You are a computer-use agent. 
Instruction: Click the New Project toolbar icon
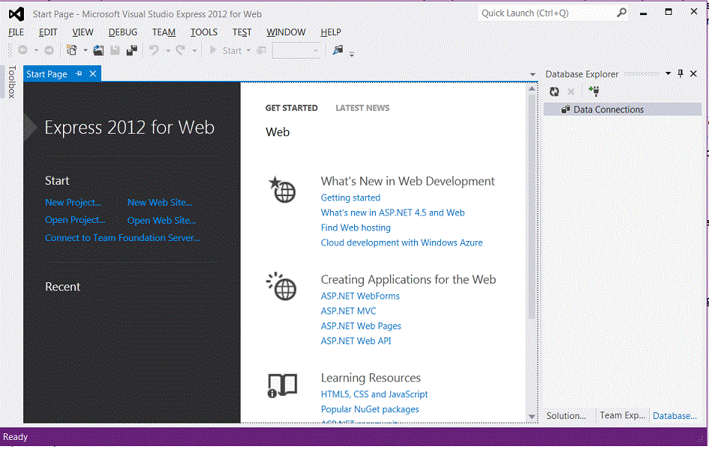[x=71, y=50]
